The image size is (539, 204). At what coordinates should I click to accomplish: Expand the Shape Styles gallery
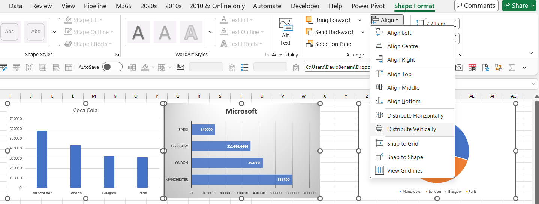pos(55,32)
